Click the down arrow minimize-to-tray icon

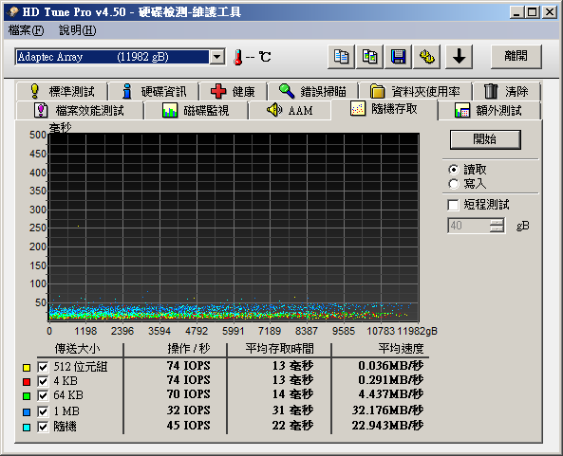pos(459,57)
